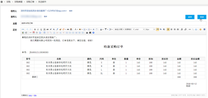Click into the 主题 subject input field
Viewport: 208px width, 98px height.
[113, 23]
